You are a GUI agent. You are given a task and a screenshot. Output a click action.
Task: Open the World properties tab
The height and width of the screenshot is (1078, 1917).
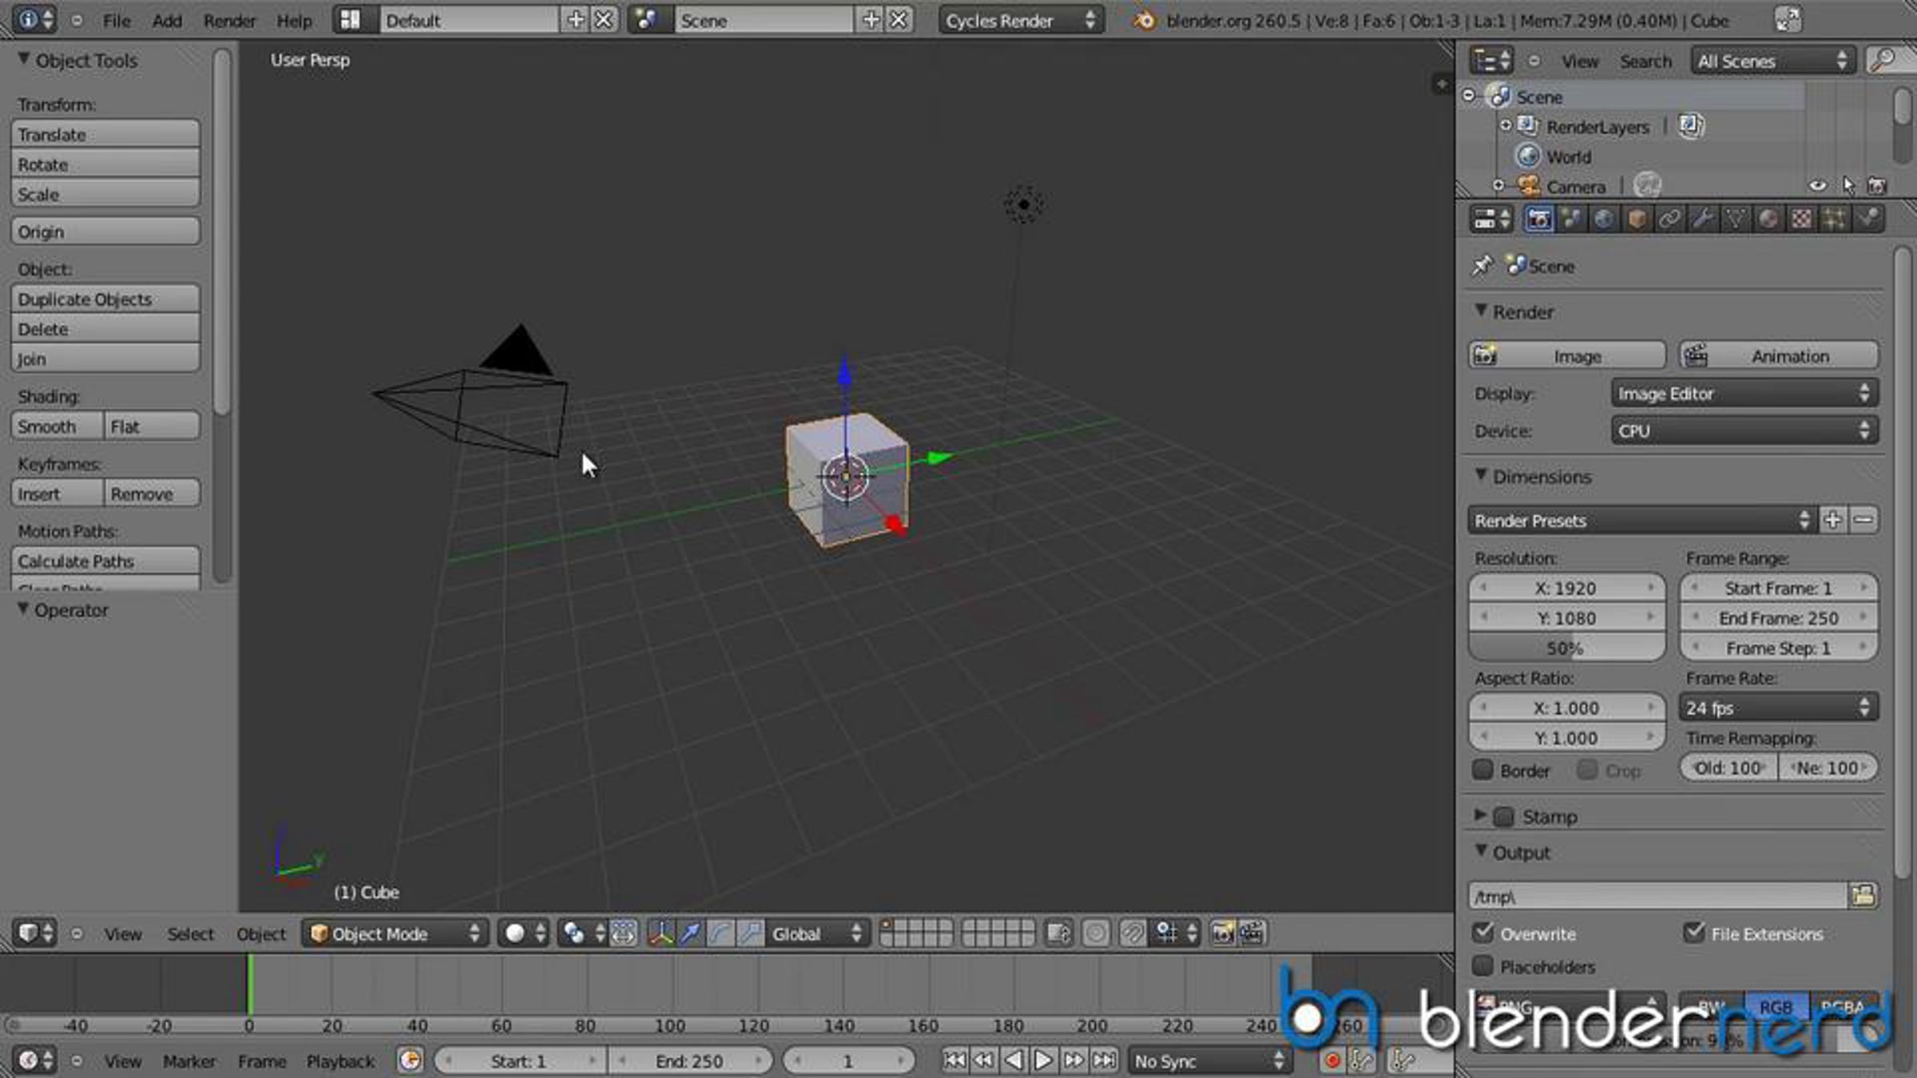(x=1603, y=219)
